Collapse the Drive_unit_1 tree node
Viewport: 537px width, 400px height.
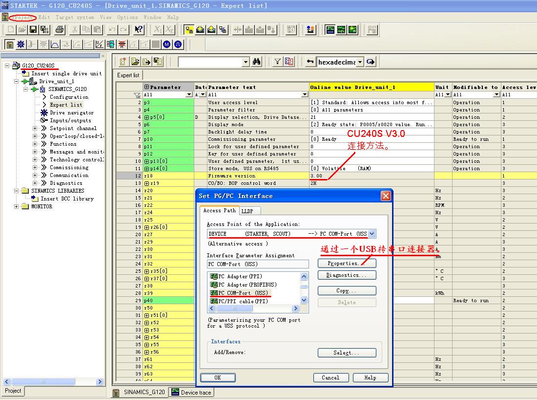(16, 81)
